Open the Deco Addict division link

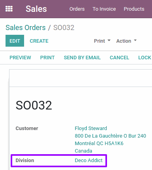pyautogui.click(x=88, y=161)
